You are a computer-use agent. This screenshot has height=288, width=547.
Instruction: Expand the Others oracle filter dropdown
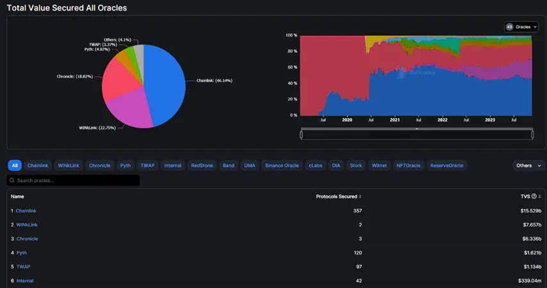tap(528, 165)
